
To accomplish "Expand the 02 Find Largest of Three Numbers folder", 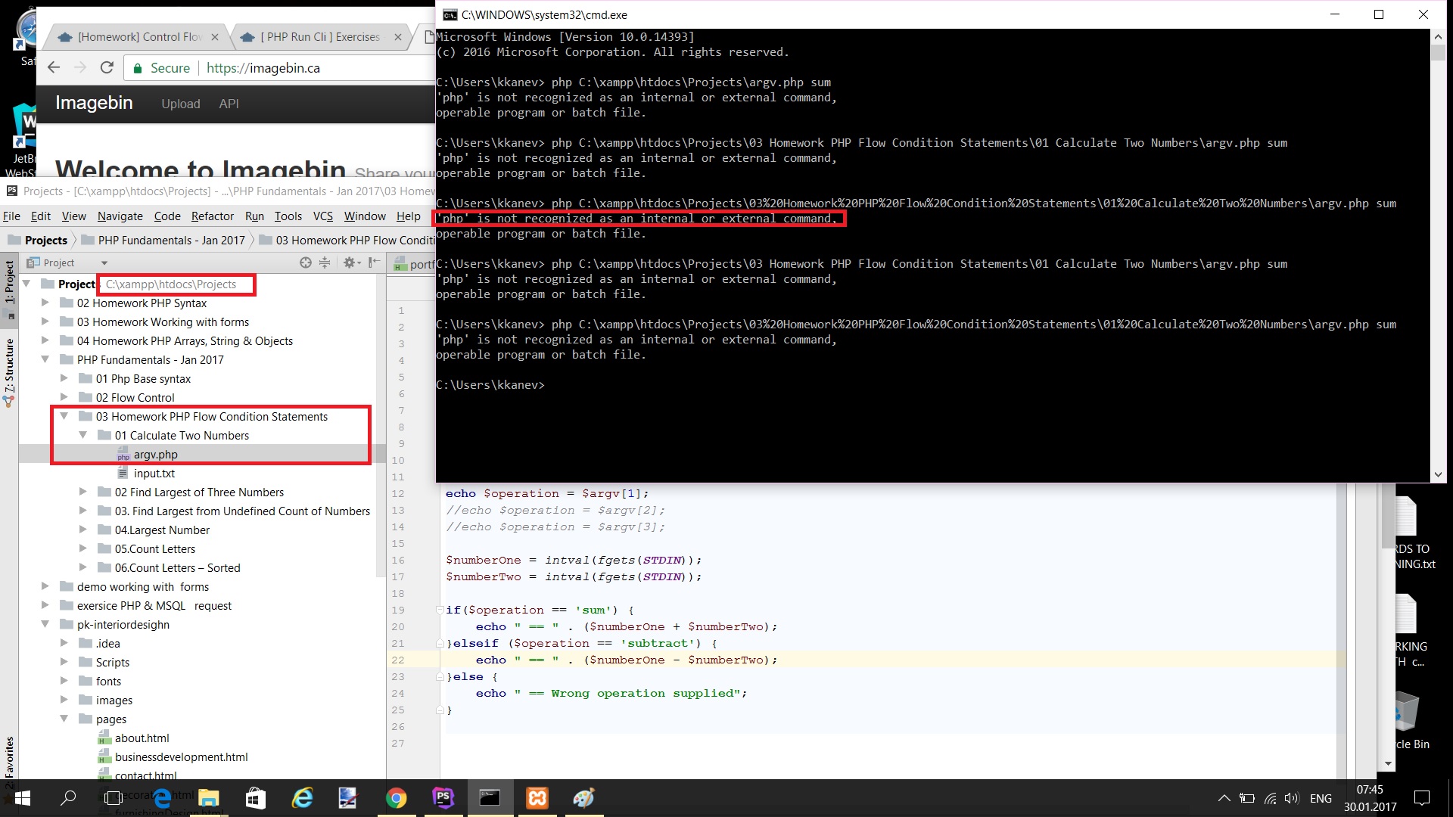I will 83,492.
